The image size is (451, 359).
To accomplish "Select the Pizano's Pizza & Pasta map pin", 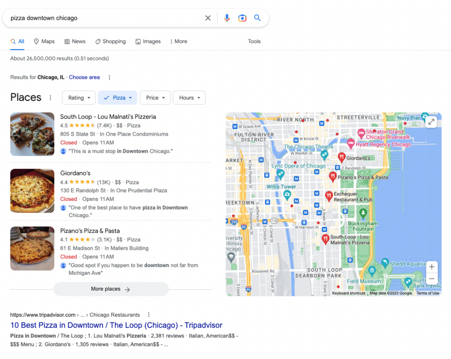I will pyautogui.click(x=333, y=176).
